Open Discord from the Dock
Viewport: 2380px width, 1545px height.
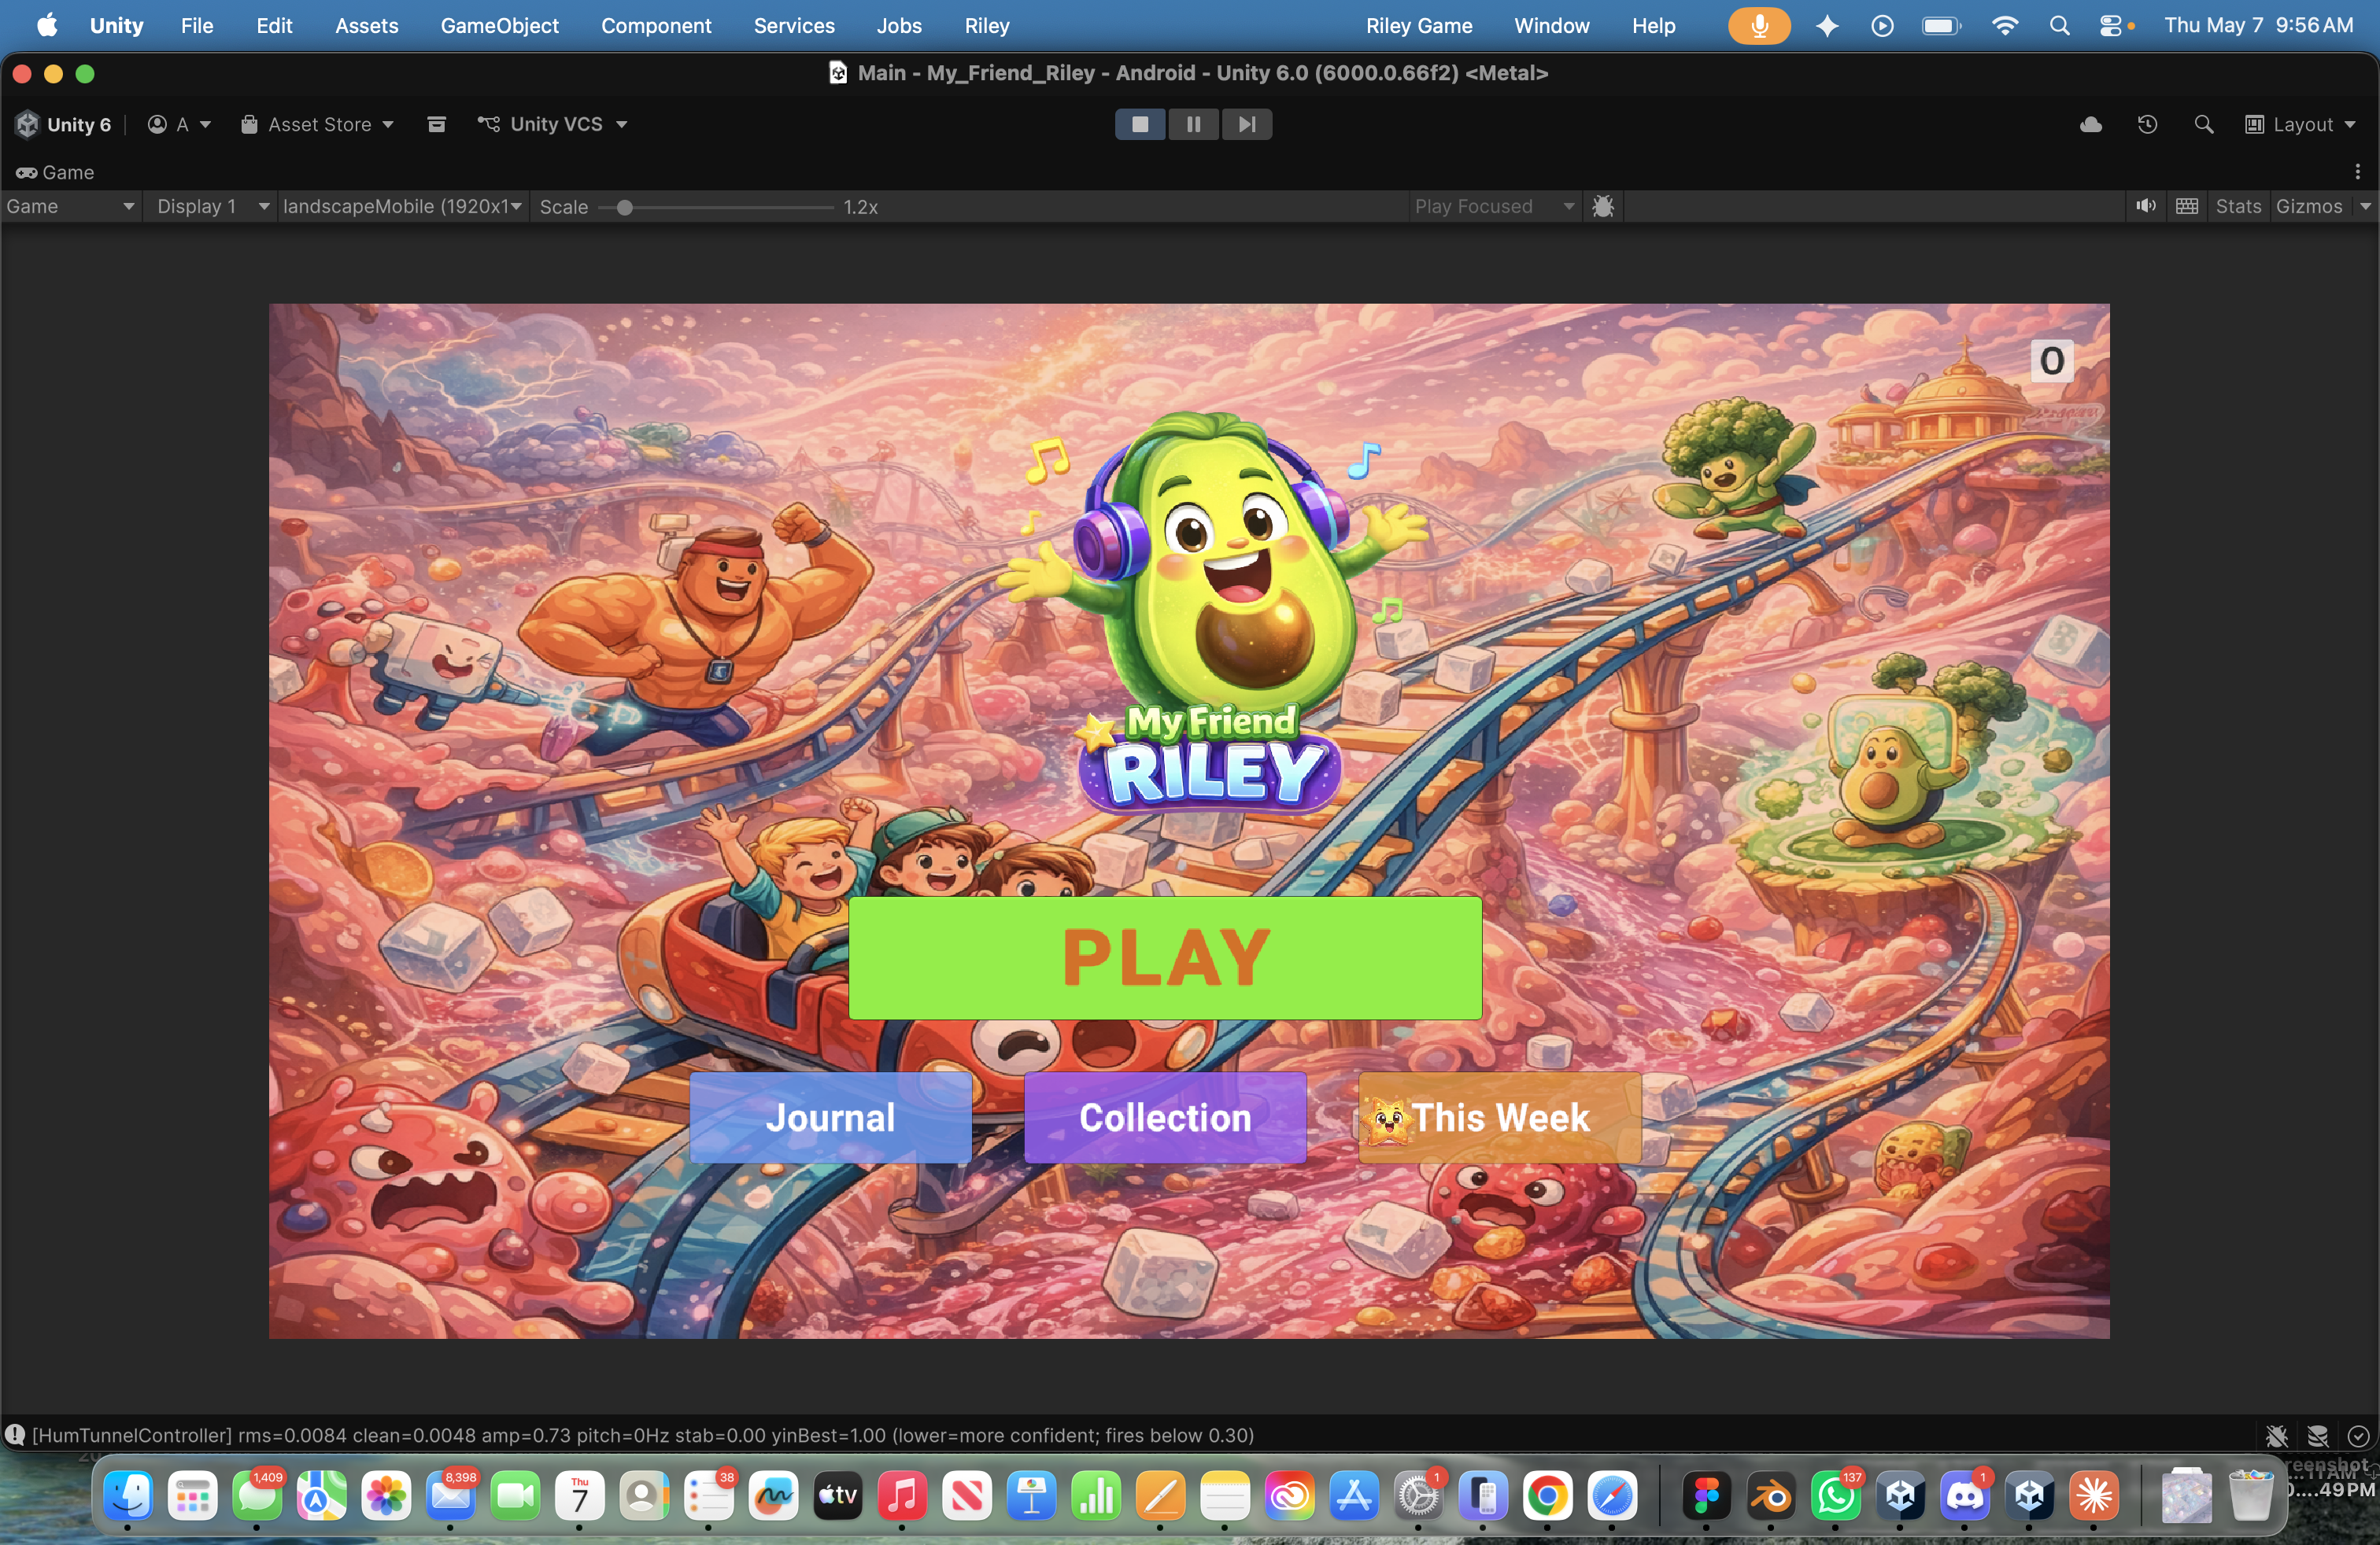[x=1965, y=1496]
